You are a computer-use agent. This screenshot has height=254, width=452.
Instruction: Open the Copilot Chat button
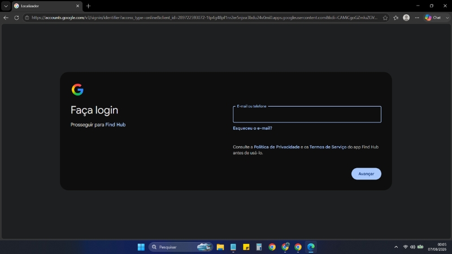[433, 17]
